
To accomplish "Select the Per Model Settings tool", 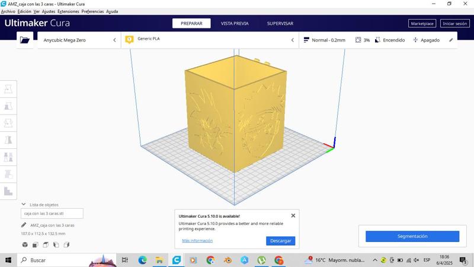I will pos(8,157).
